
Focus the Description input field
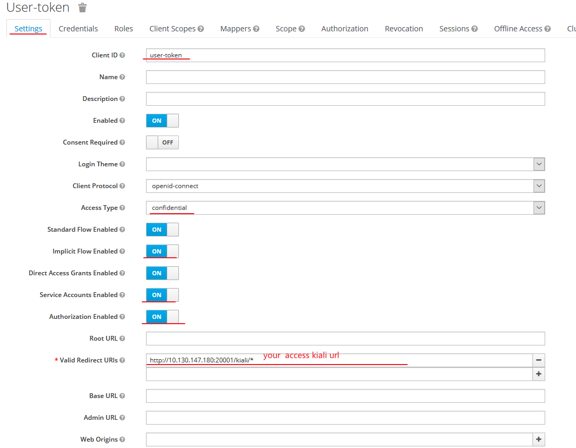pyautogui.click(x=345, y=98)
